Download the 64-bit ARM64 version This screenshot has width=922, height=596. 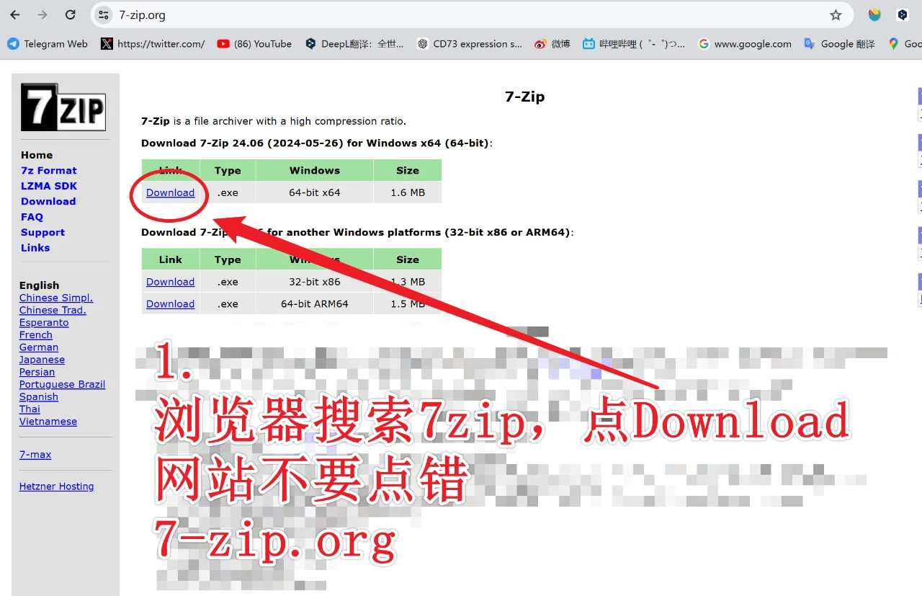[x=170, y=303]
